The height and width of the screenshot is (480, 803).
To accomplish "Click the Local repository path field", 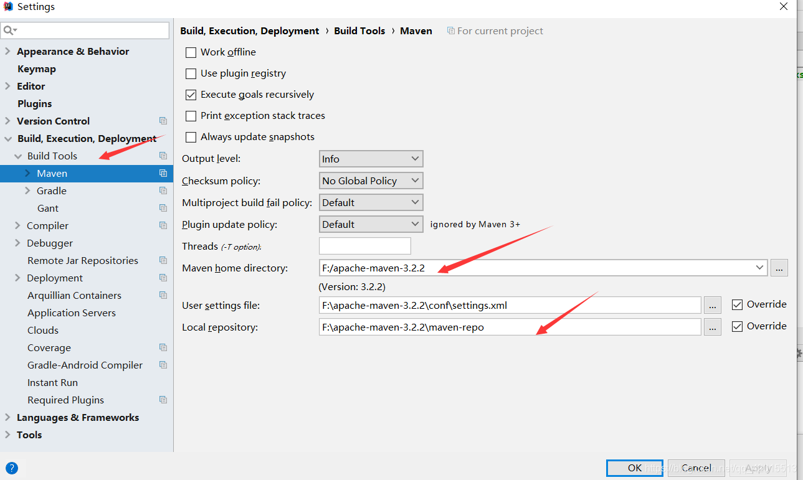I will click(510, 327).
